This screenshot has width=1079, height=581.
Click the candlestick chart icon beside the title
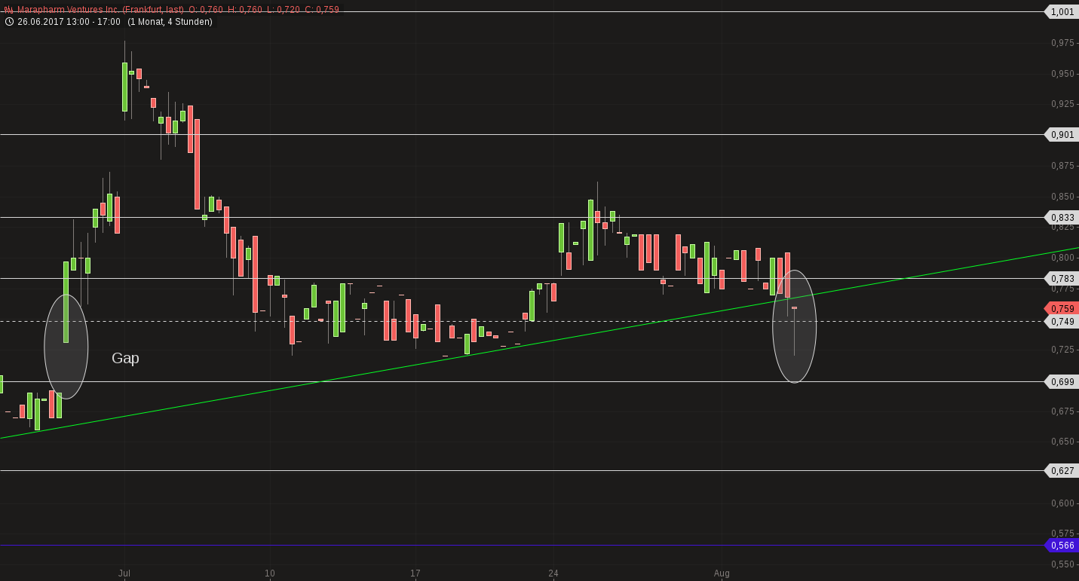[9, 10]
